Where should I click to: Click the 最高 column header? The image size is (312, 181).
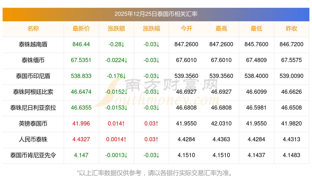click(x=221, y=29)
